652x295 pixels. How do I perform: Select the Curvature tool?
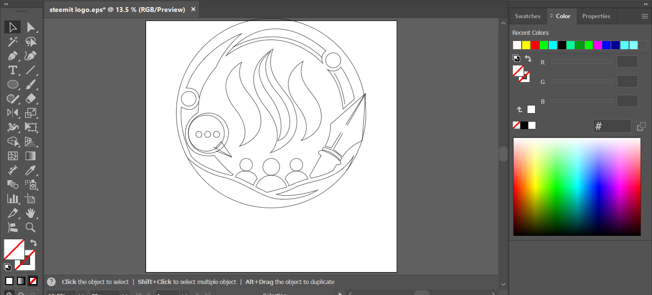point(31,56)
